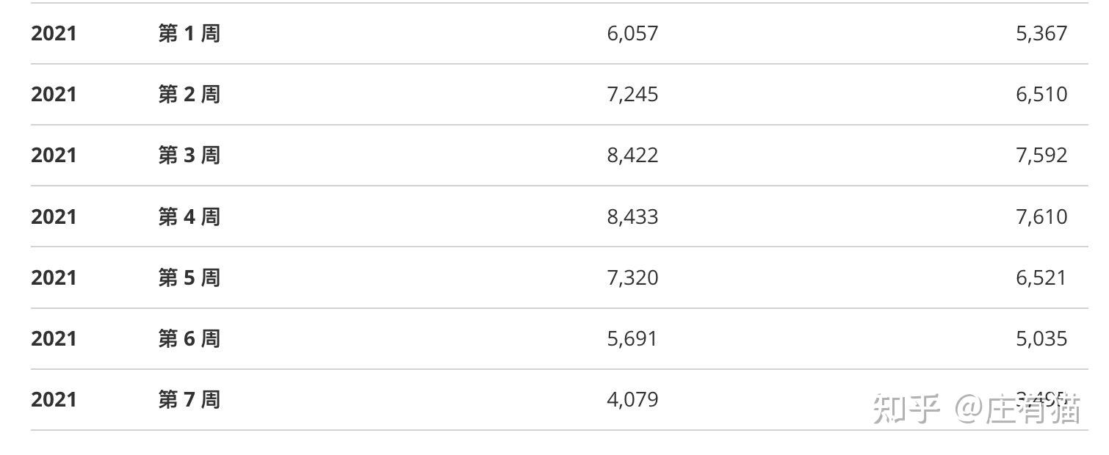This screenshot has height=455, width=1109.
Task: Select the 第 6 周 row label
Action: 189,339
